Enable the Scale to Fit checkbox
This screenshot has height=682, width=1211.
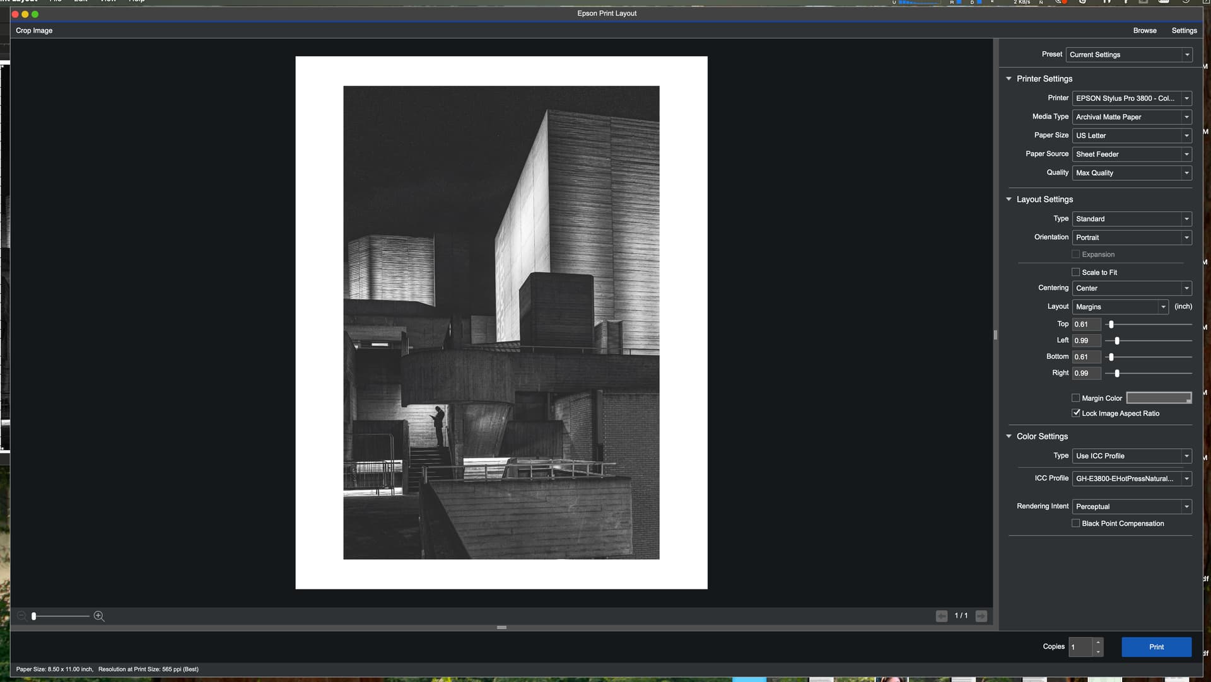point(1075,272)
